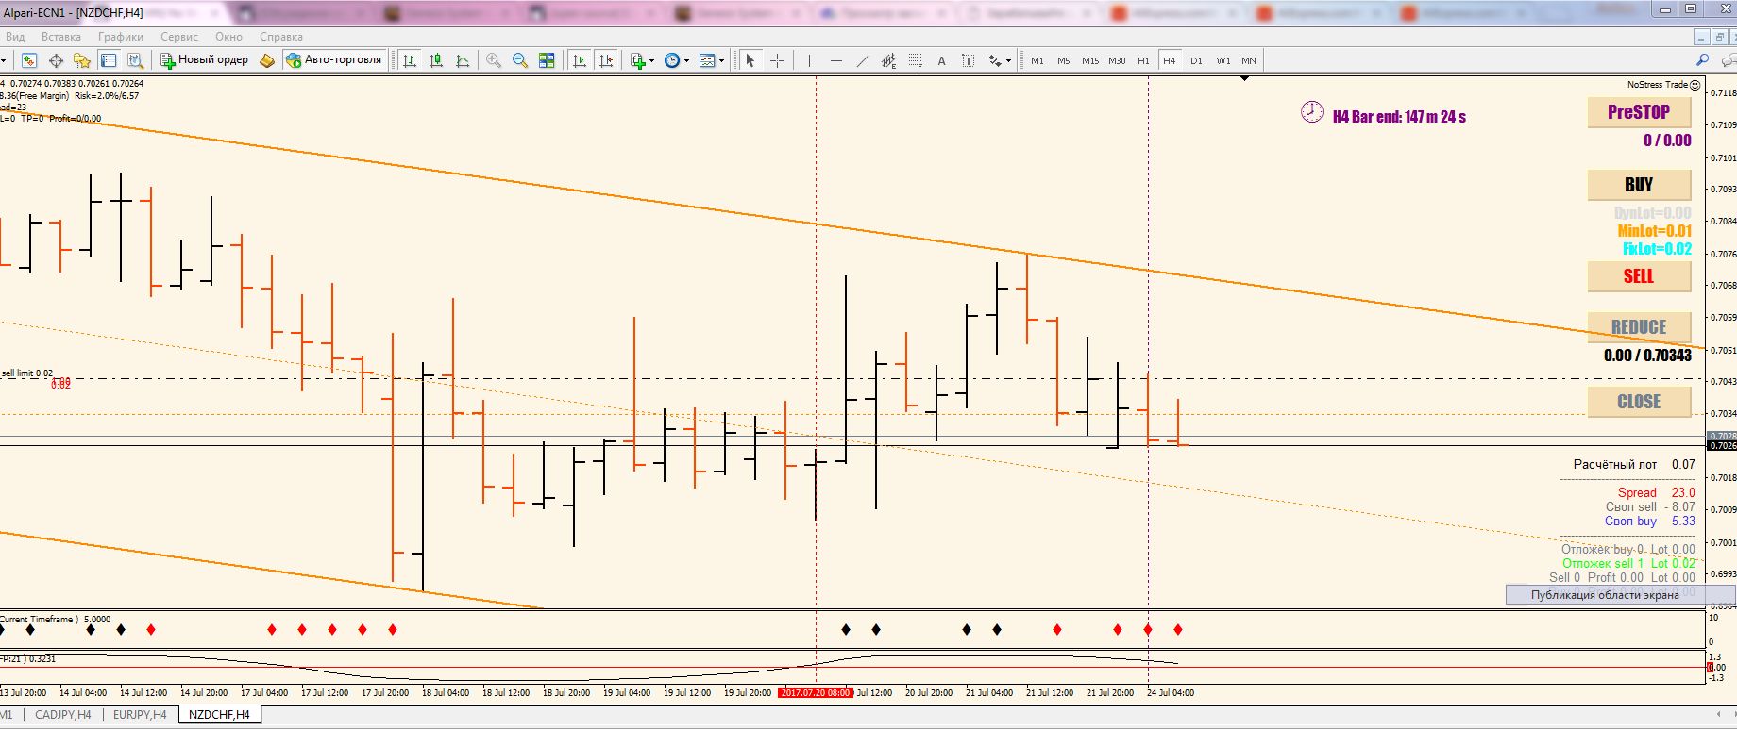Open the Справка menu
1737x729 pixels.
click(281, 37)
